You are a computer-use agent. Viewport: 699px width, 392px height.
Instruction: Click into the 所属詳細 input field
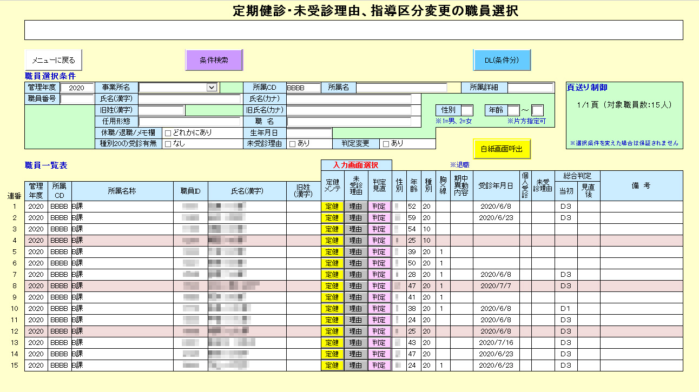click(531, 88)
